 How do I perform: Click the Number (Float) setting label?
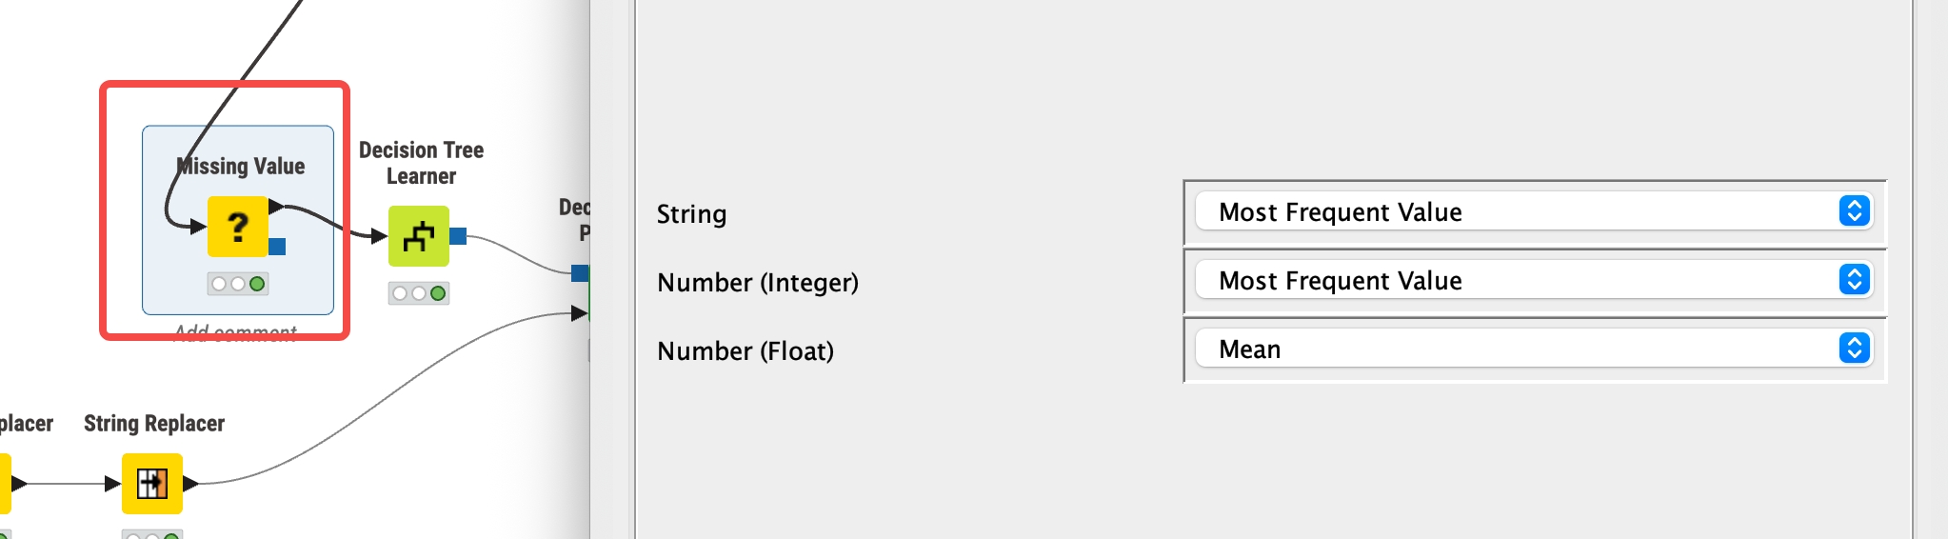tap(745, 351)
